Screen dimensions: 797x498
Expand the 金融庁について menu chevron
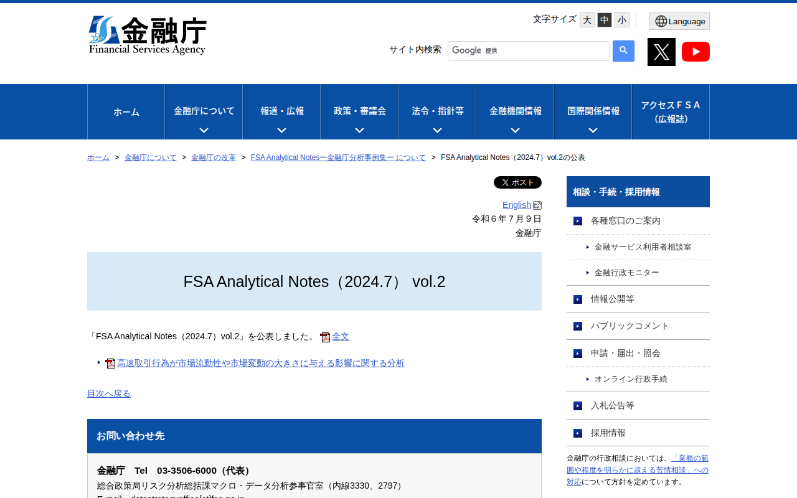pos(204,131)
